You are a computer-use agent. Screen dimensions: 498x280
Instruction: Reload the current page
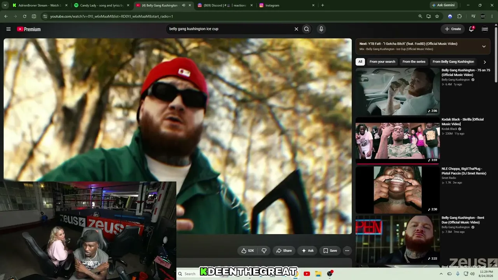tap(25, 16)
